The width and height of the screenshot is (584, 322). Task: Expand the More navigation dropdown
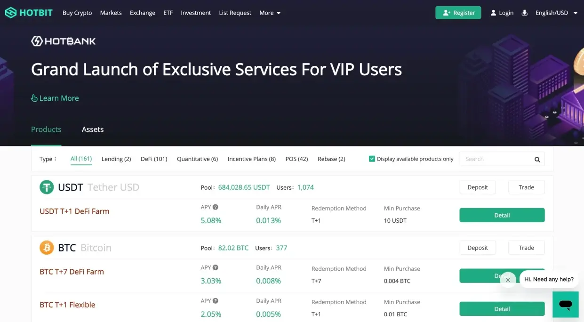270,13
